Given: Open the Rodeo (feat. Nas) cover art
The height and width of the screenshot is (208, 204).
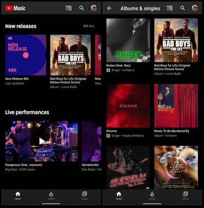Looking at the screenshot, I should 128,40.
